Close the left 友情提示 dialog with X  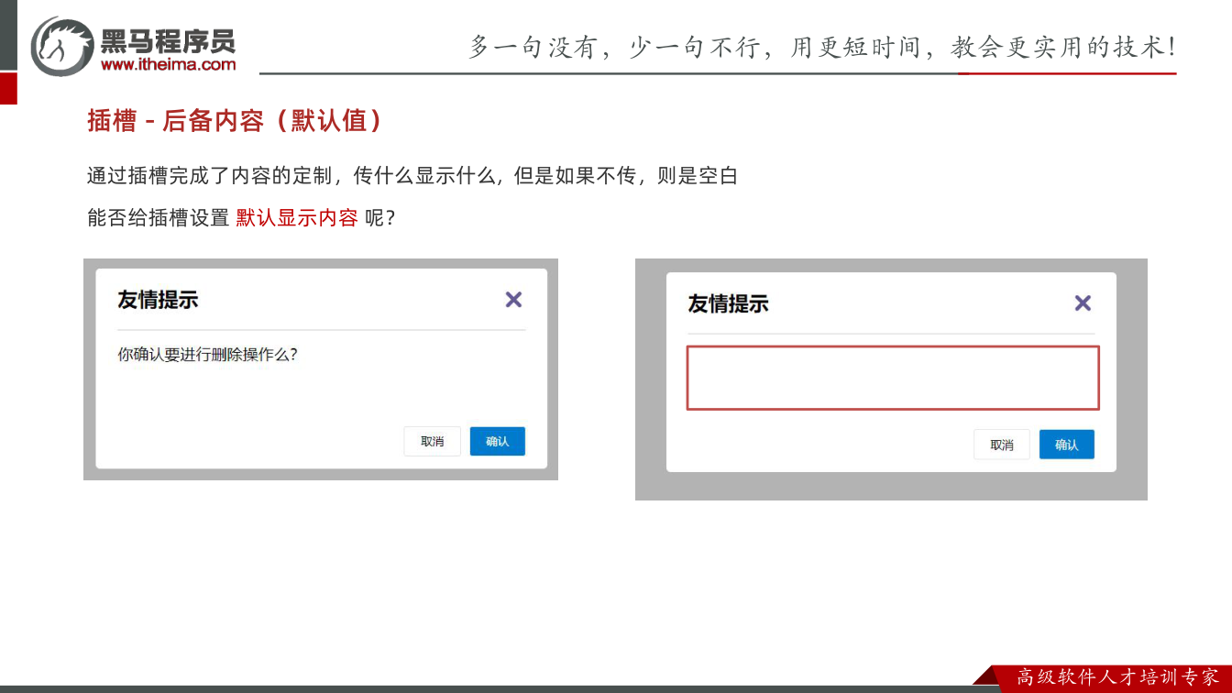click(x=513, y=300)
